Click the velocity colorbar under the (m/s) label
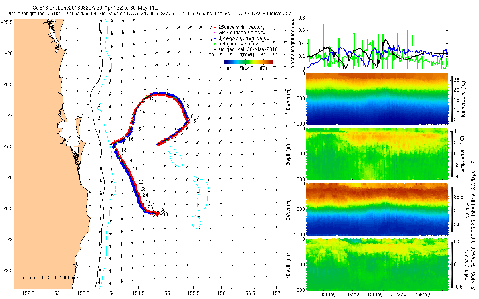Viewport: 479px width, 299px height. point(248,62)
